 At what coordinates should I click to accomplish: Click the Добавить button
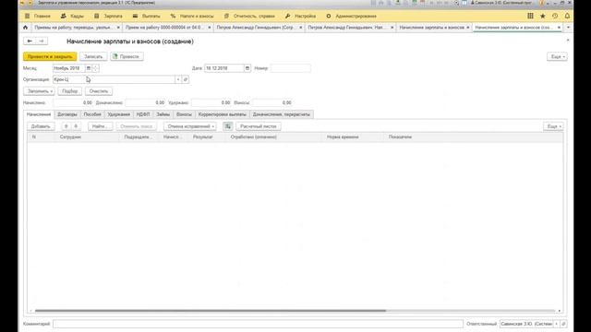click(x=41, y=126)
